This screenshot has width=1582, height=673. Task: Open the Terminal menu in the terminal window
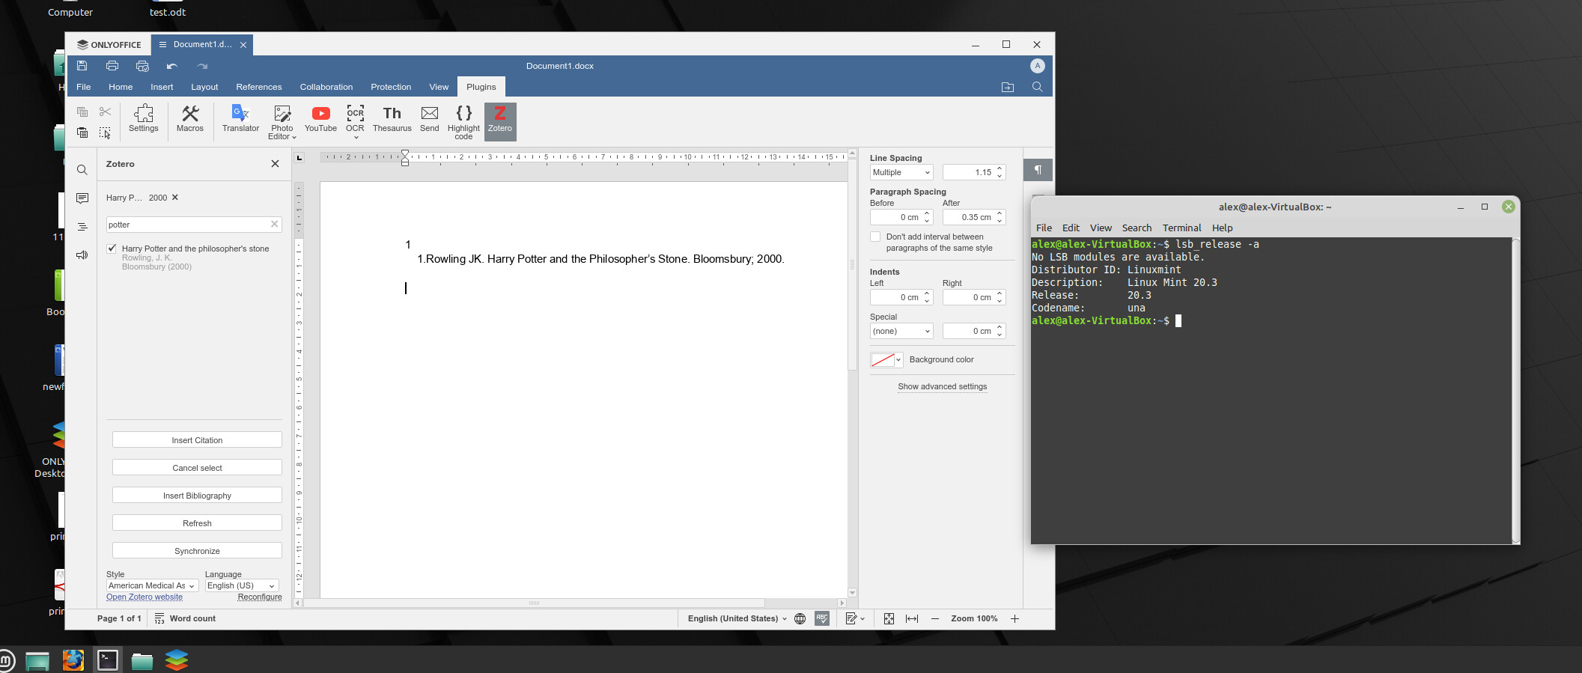(1181, 228)
